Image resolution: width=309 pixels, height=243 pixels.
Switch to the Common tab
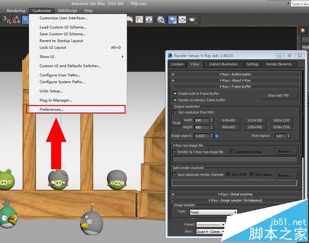coord(177,64)
